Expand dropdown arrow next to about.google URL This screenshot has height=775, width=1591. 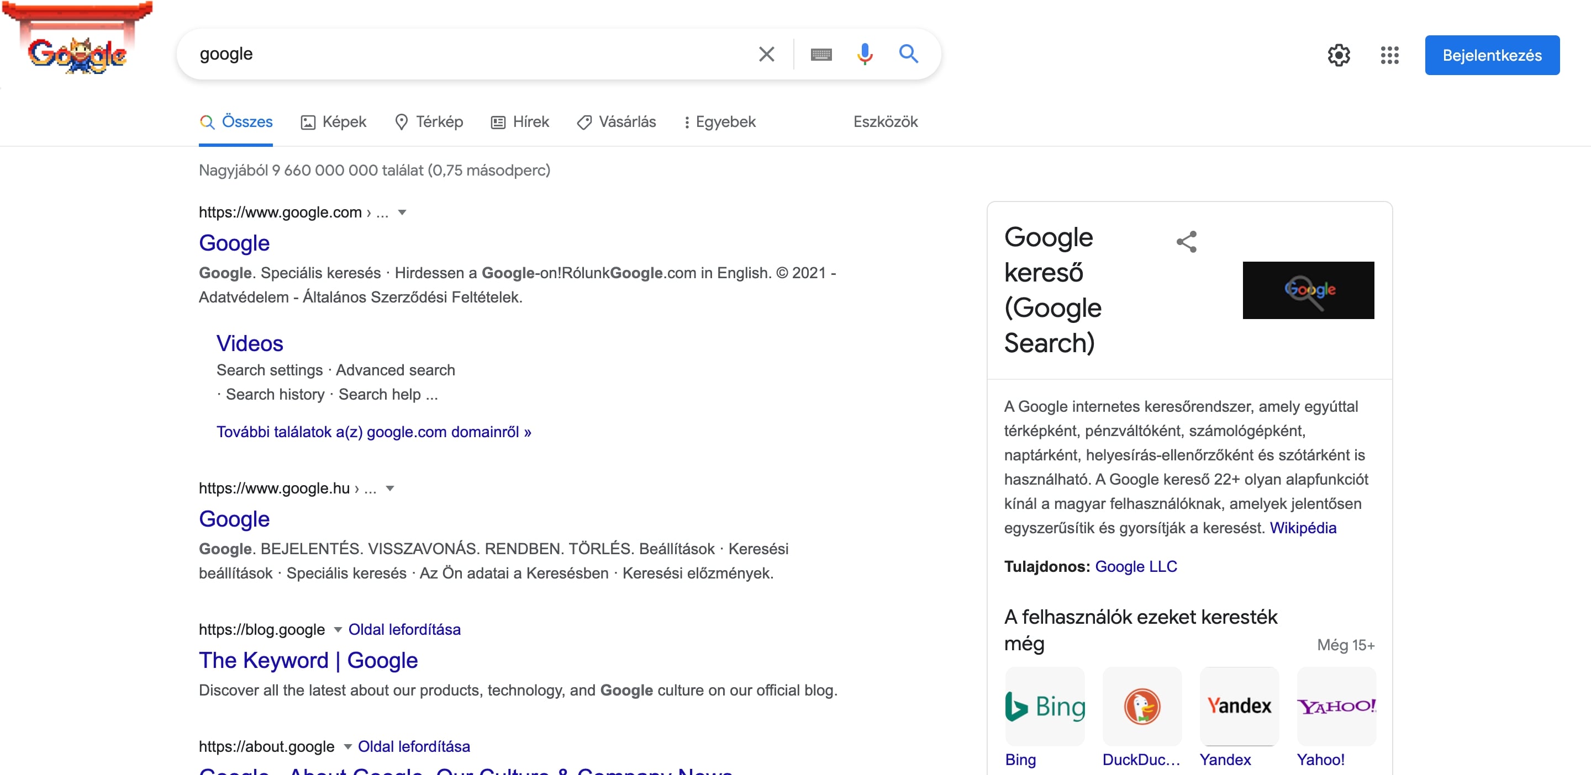pyautogui.click(x=347, y=747)
